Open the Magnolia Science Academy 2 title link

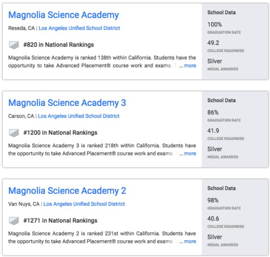click(67, 191)
